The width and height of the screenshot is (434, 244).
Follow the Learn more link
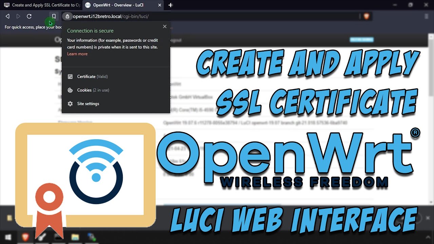click(x=77, y=54)
